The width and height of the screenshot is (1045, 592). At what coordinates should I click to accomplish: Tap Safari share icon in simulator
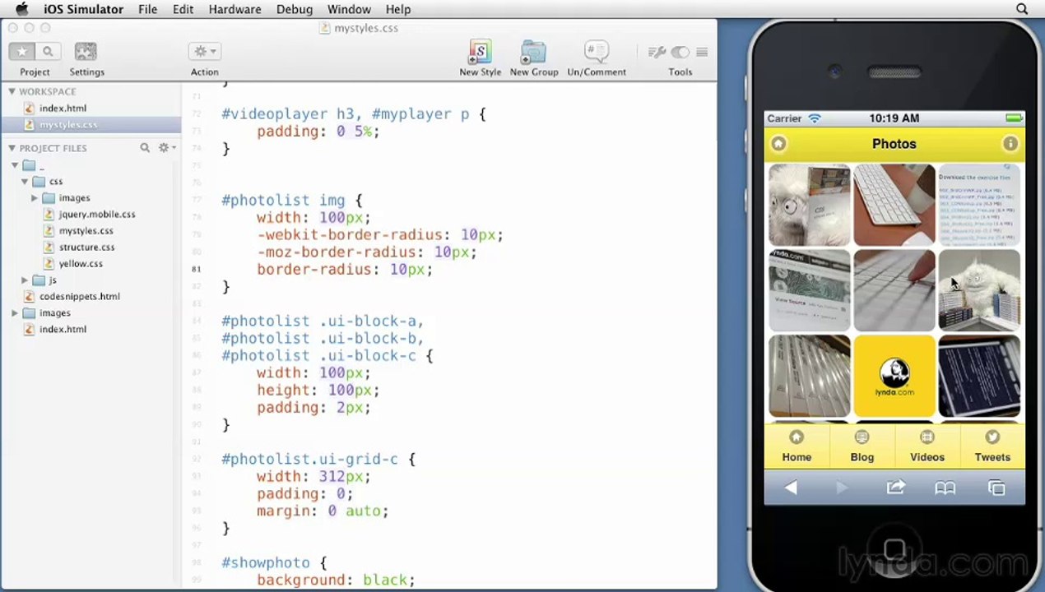(895, 488)
